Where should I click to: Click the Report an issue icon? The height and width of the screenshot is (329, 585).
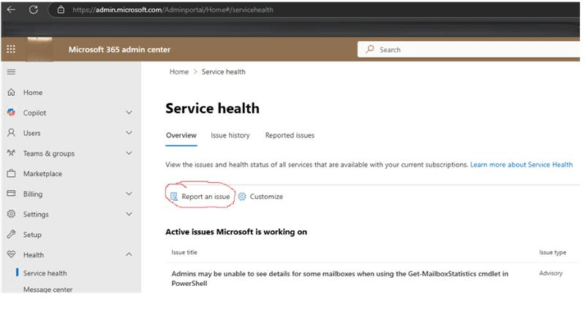click(174, 196)
